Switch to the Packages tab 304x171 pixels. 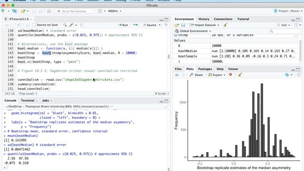coord(205,69)
